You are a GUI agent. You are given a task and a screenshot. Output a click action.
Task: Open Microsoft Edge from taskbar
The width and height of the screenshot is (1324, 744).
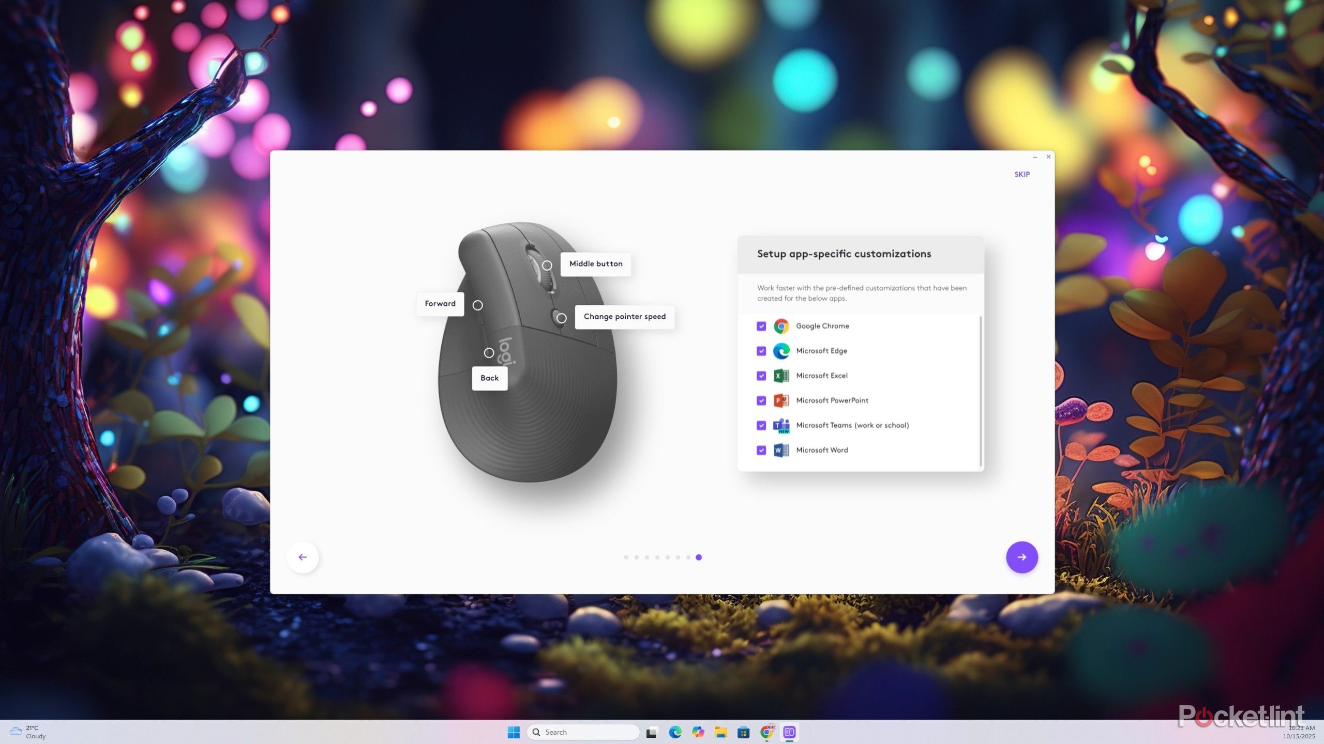click(675, 732)
